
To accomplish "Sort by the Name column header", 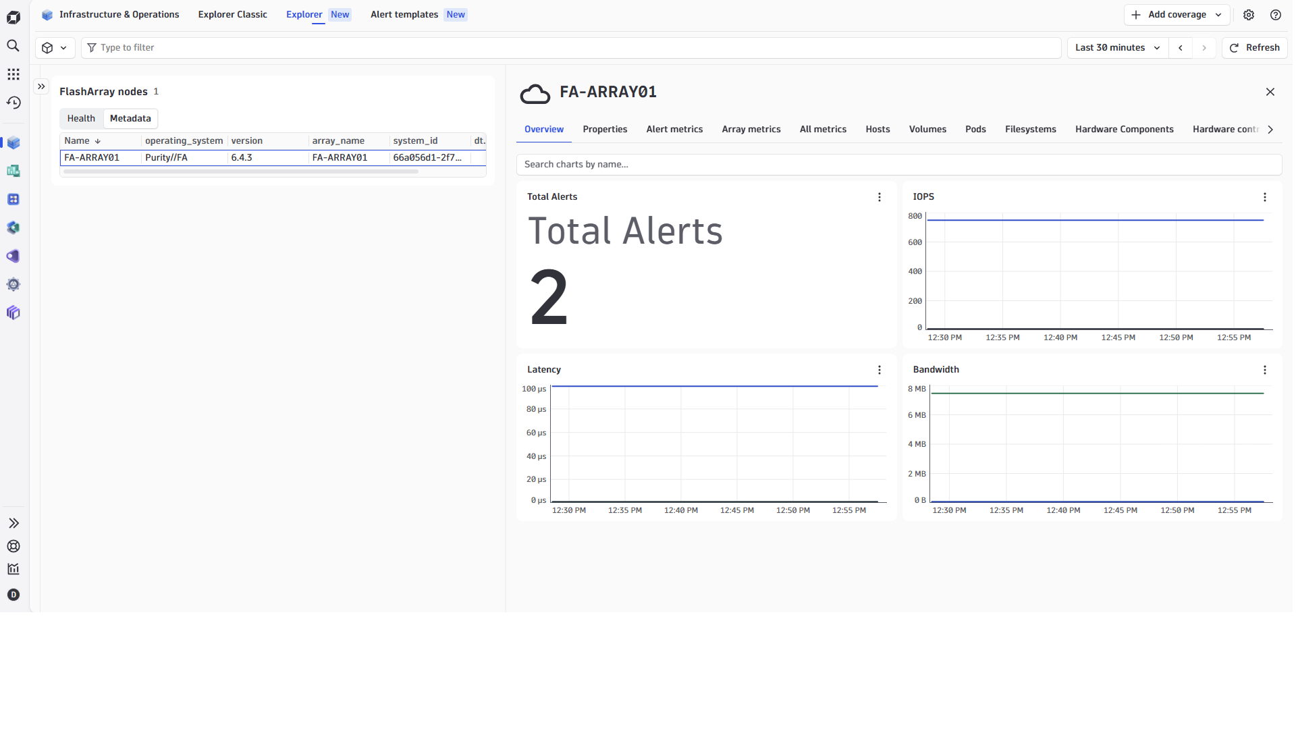I will coord(101,141).
